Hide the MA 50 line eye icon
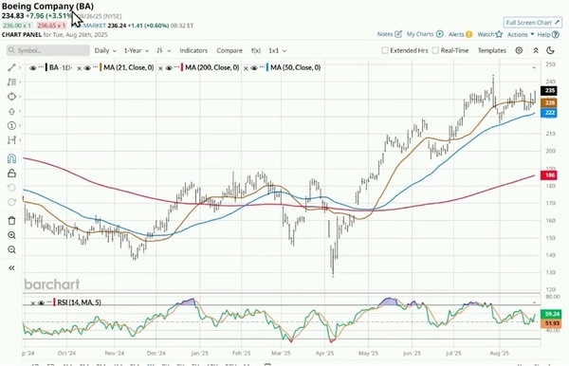The width and height of the screenshot is (569, 366). click(x=253, y=68)
